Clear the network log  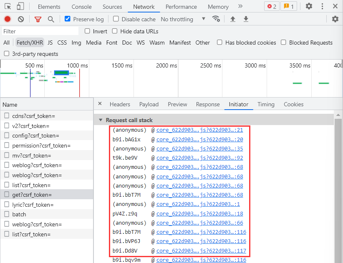(21, 19)
